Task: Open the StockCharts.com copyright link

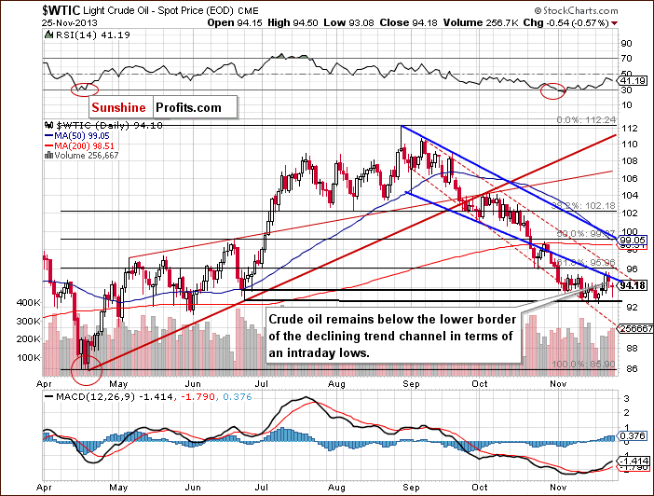Action: [577, 10]
